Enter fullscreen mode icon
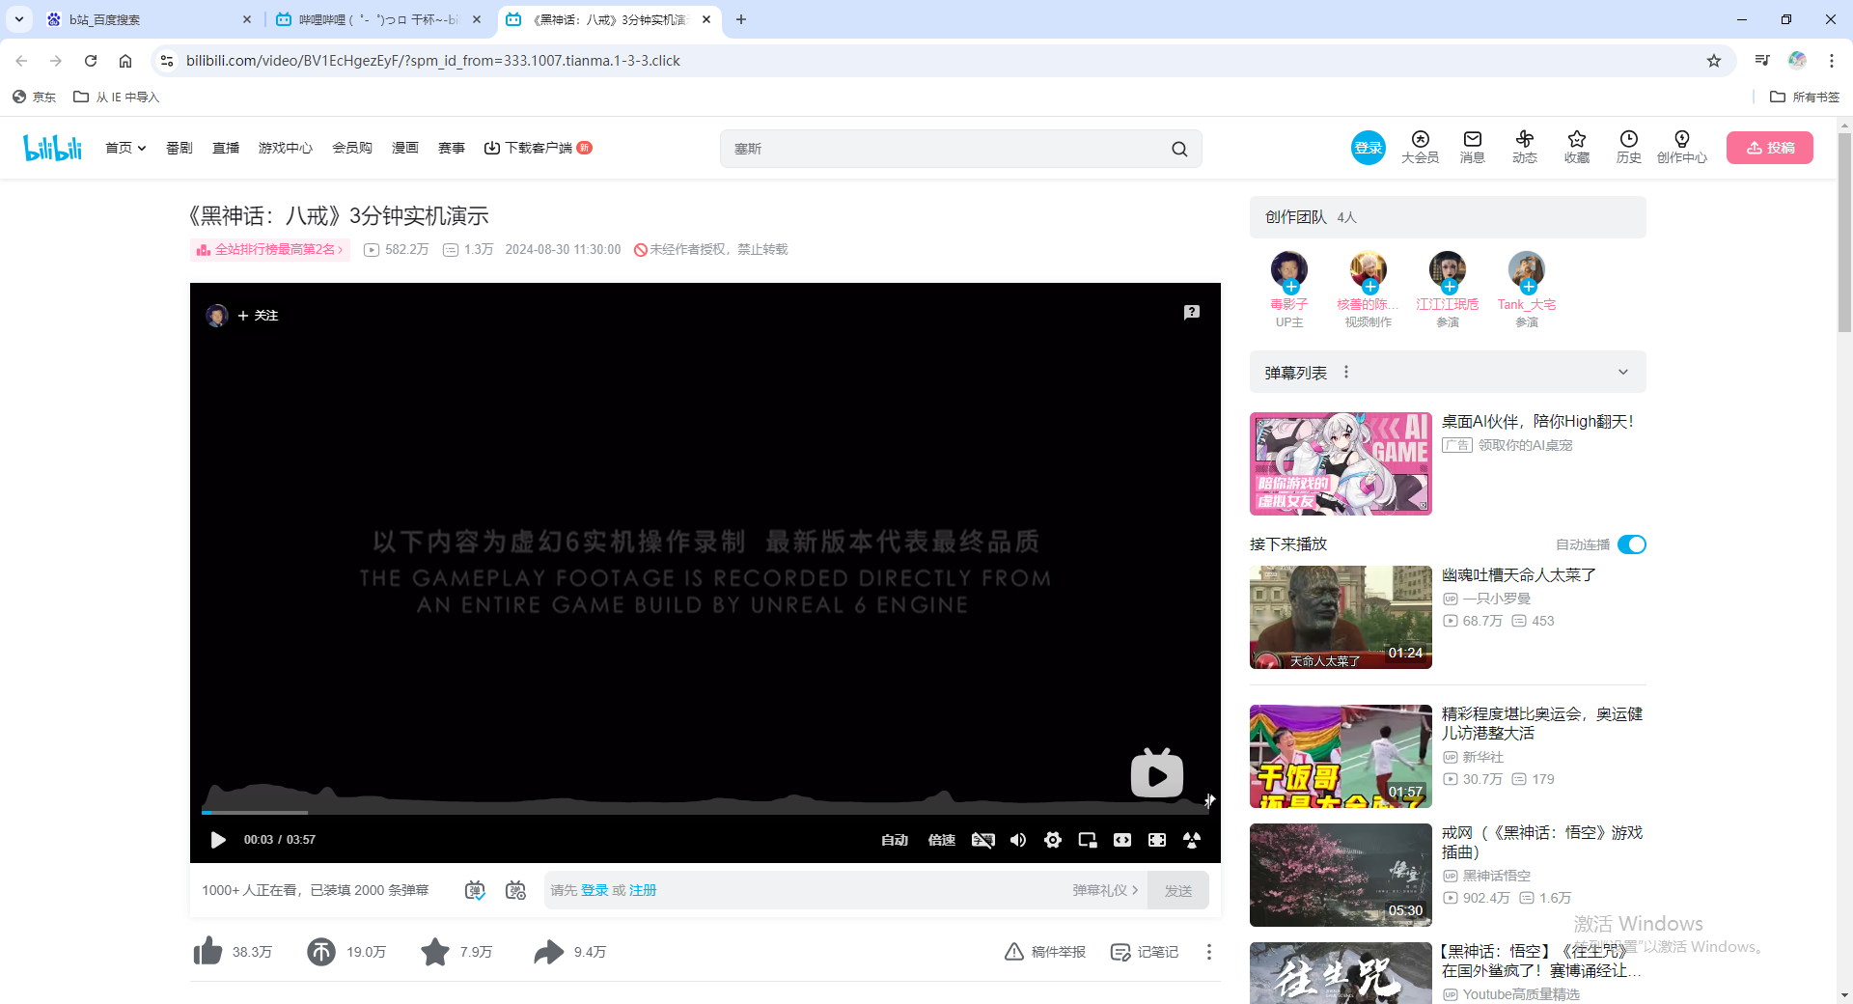1853x1004 pixels. (x=1192, y=840)
